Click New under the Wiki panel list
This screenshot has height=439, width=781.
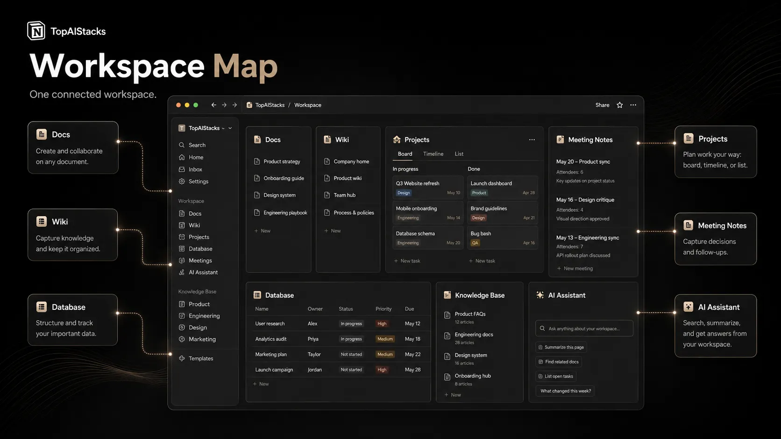pos(333,231)
